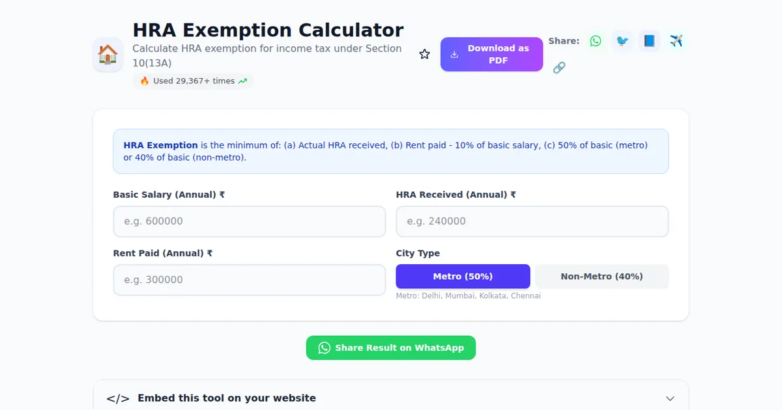Share via the WhatsApp icon
Image resolution: width=782 pixels, height=410 pixels.
[595, 40]
